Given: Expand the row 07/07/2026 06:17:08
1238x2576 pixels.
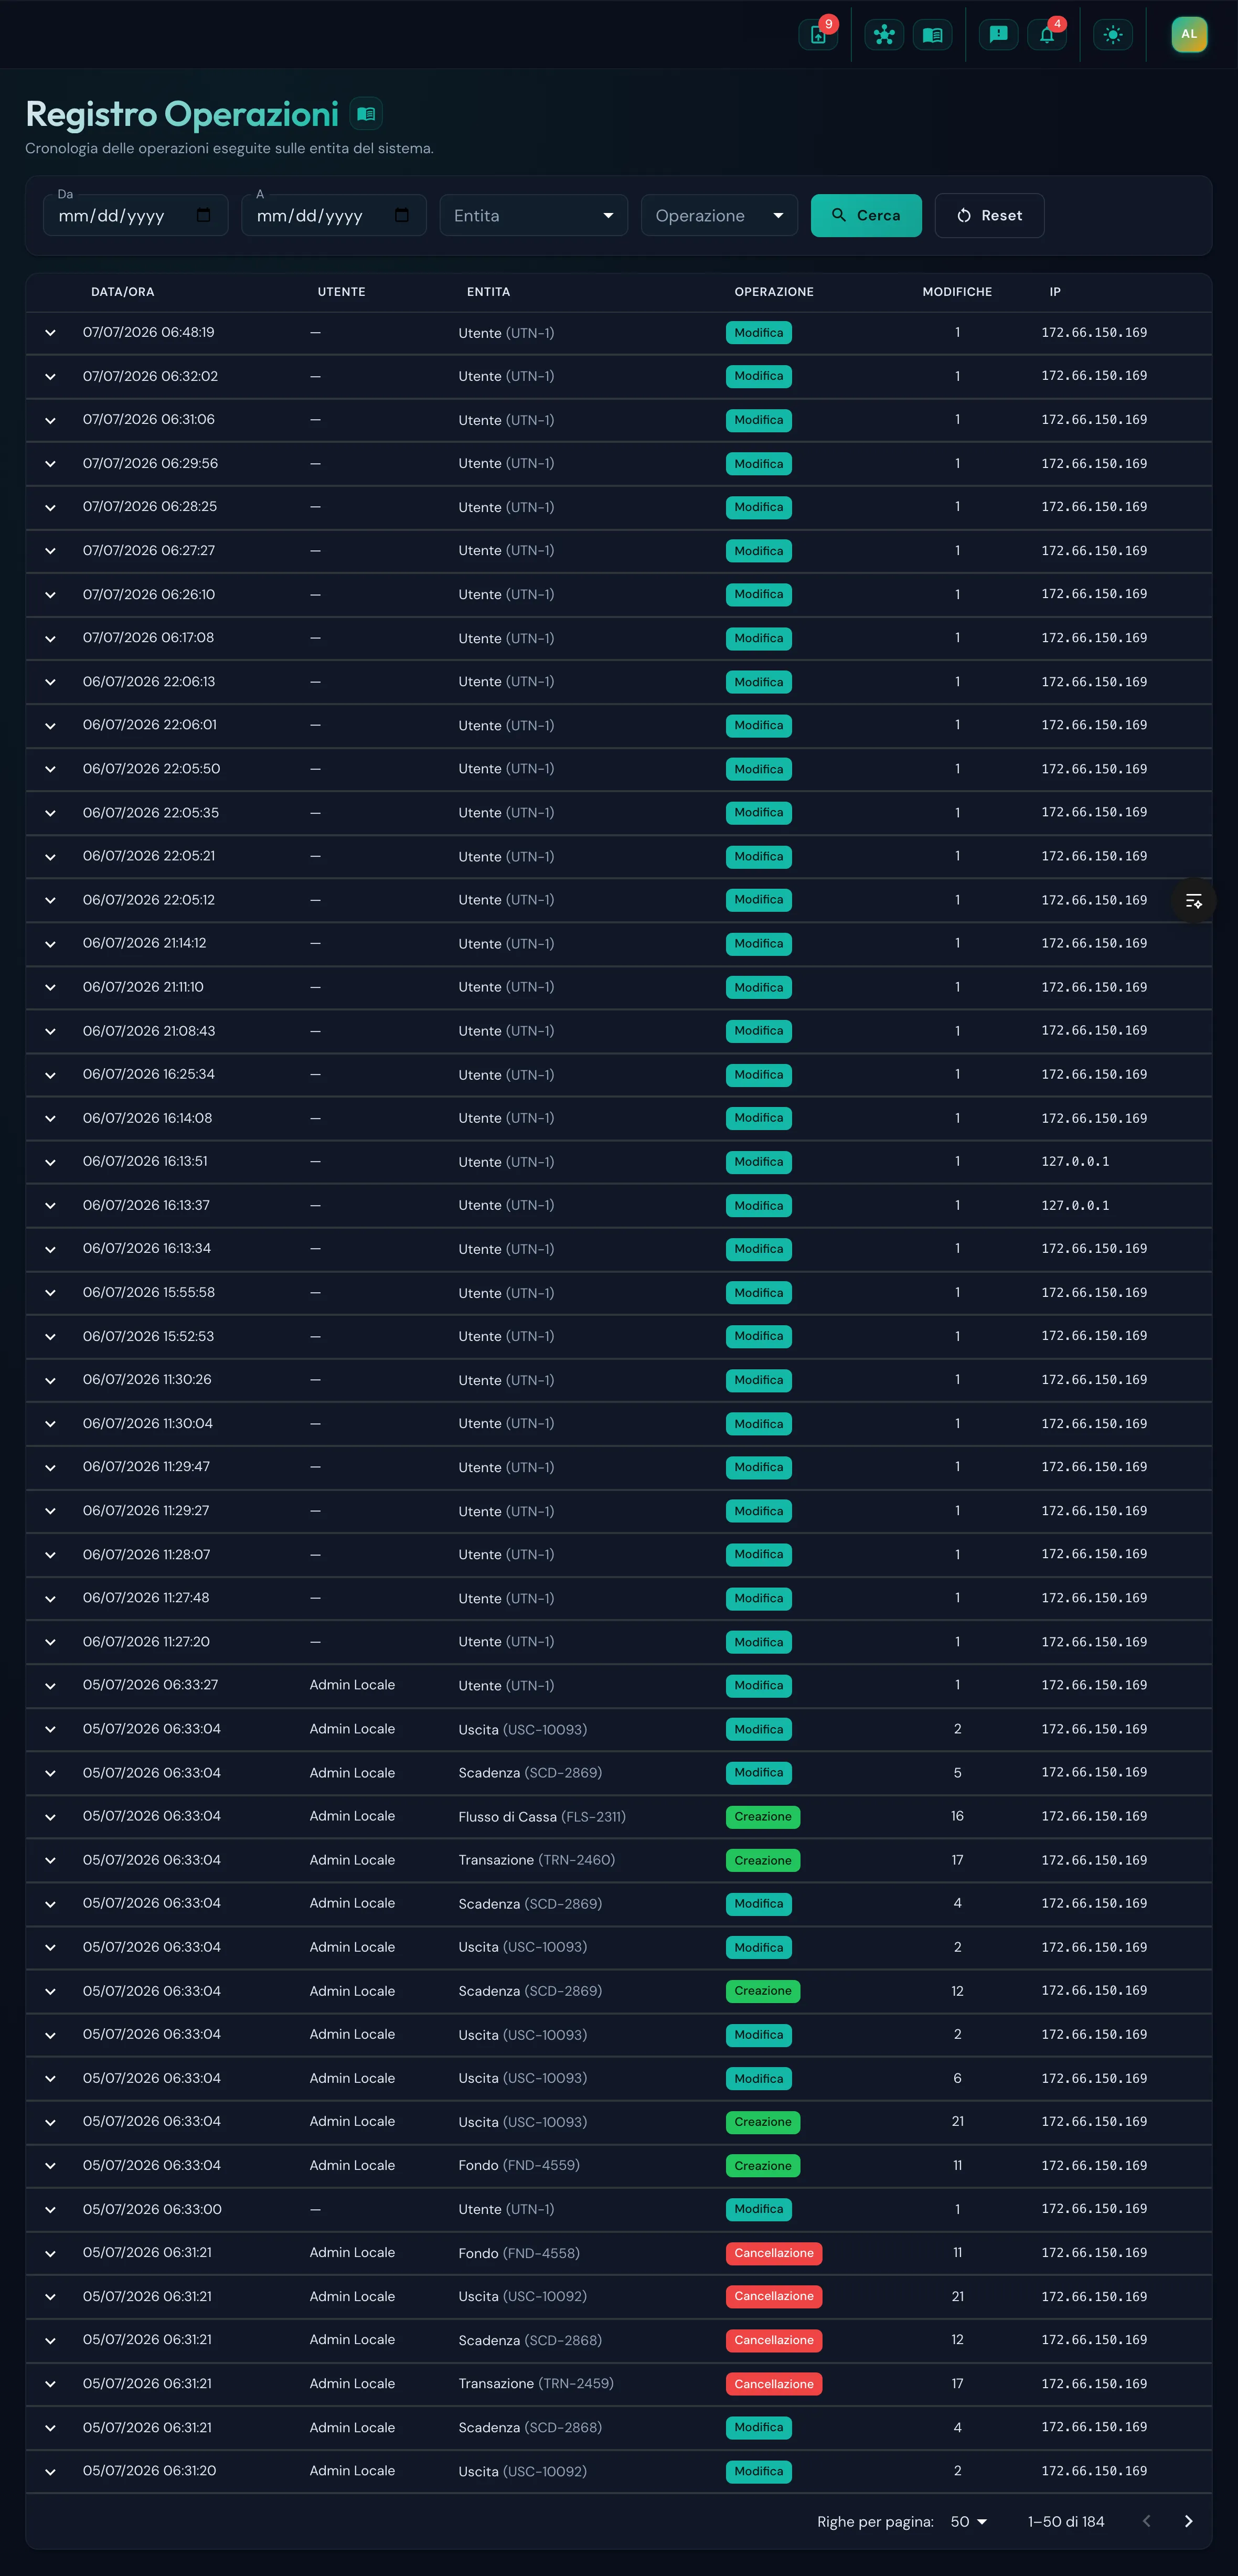Looking at the screenshot, I should point(50,638).
